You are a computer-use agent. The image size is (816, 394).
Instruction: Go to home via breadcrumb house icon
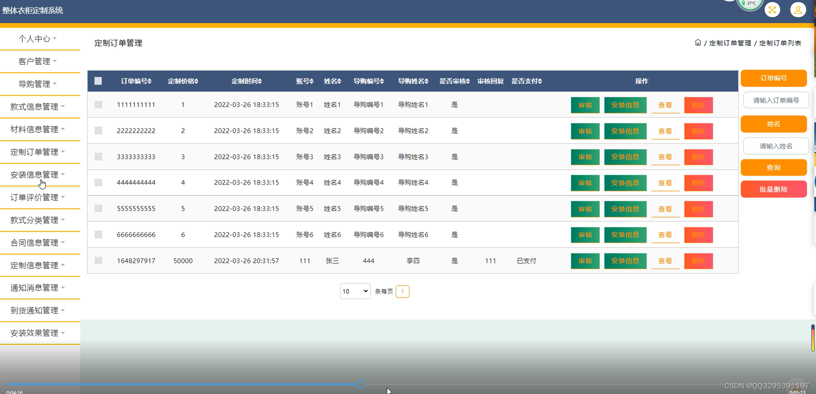(x=698, y=43)
